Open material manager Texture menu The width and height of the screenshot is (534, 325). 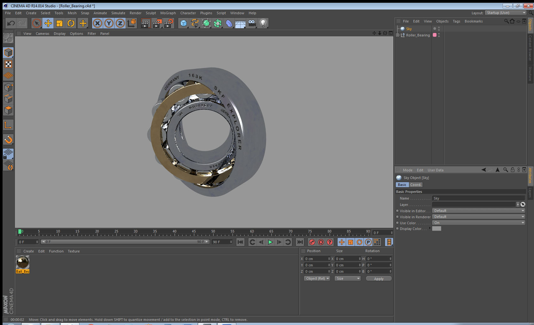[x=74, y=251]
